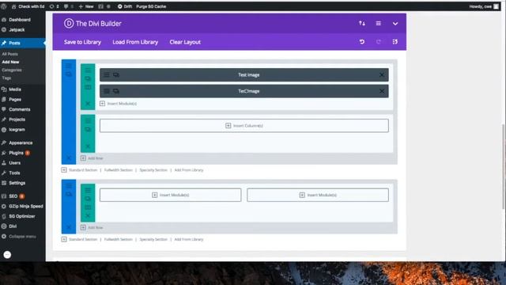Delete the section containing Test Image
Viewport: 506px width, 285px height.
[69, 158]
